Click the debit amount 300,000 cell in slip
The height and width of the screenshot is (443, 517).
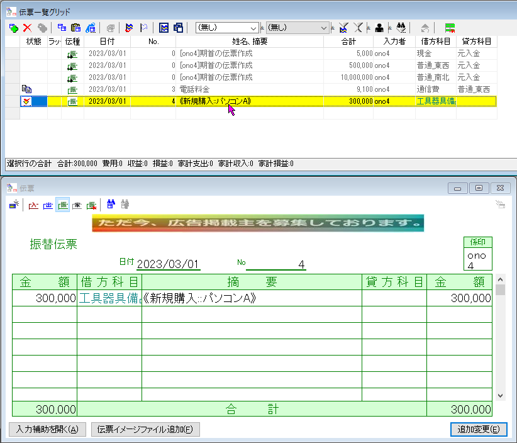point(45,298)
